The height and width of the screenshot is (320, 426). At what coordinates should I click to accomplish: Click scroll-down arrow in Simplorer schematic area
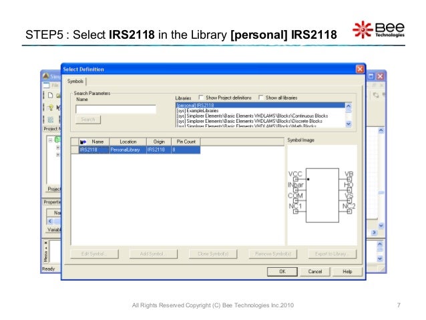pos(381,226)
